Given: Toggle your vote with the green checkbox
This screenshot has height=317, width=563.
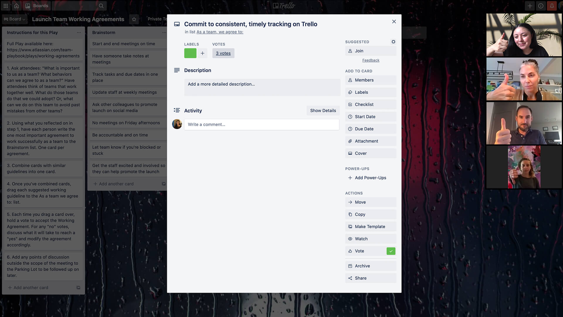Looking at the screenshot, I should point(391,251).
